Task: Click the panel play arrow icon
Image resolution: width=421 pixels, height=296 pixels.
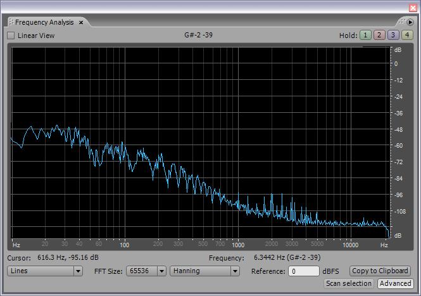Action: click(x=410, y=22)
